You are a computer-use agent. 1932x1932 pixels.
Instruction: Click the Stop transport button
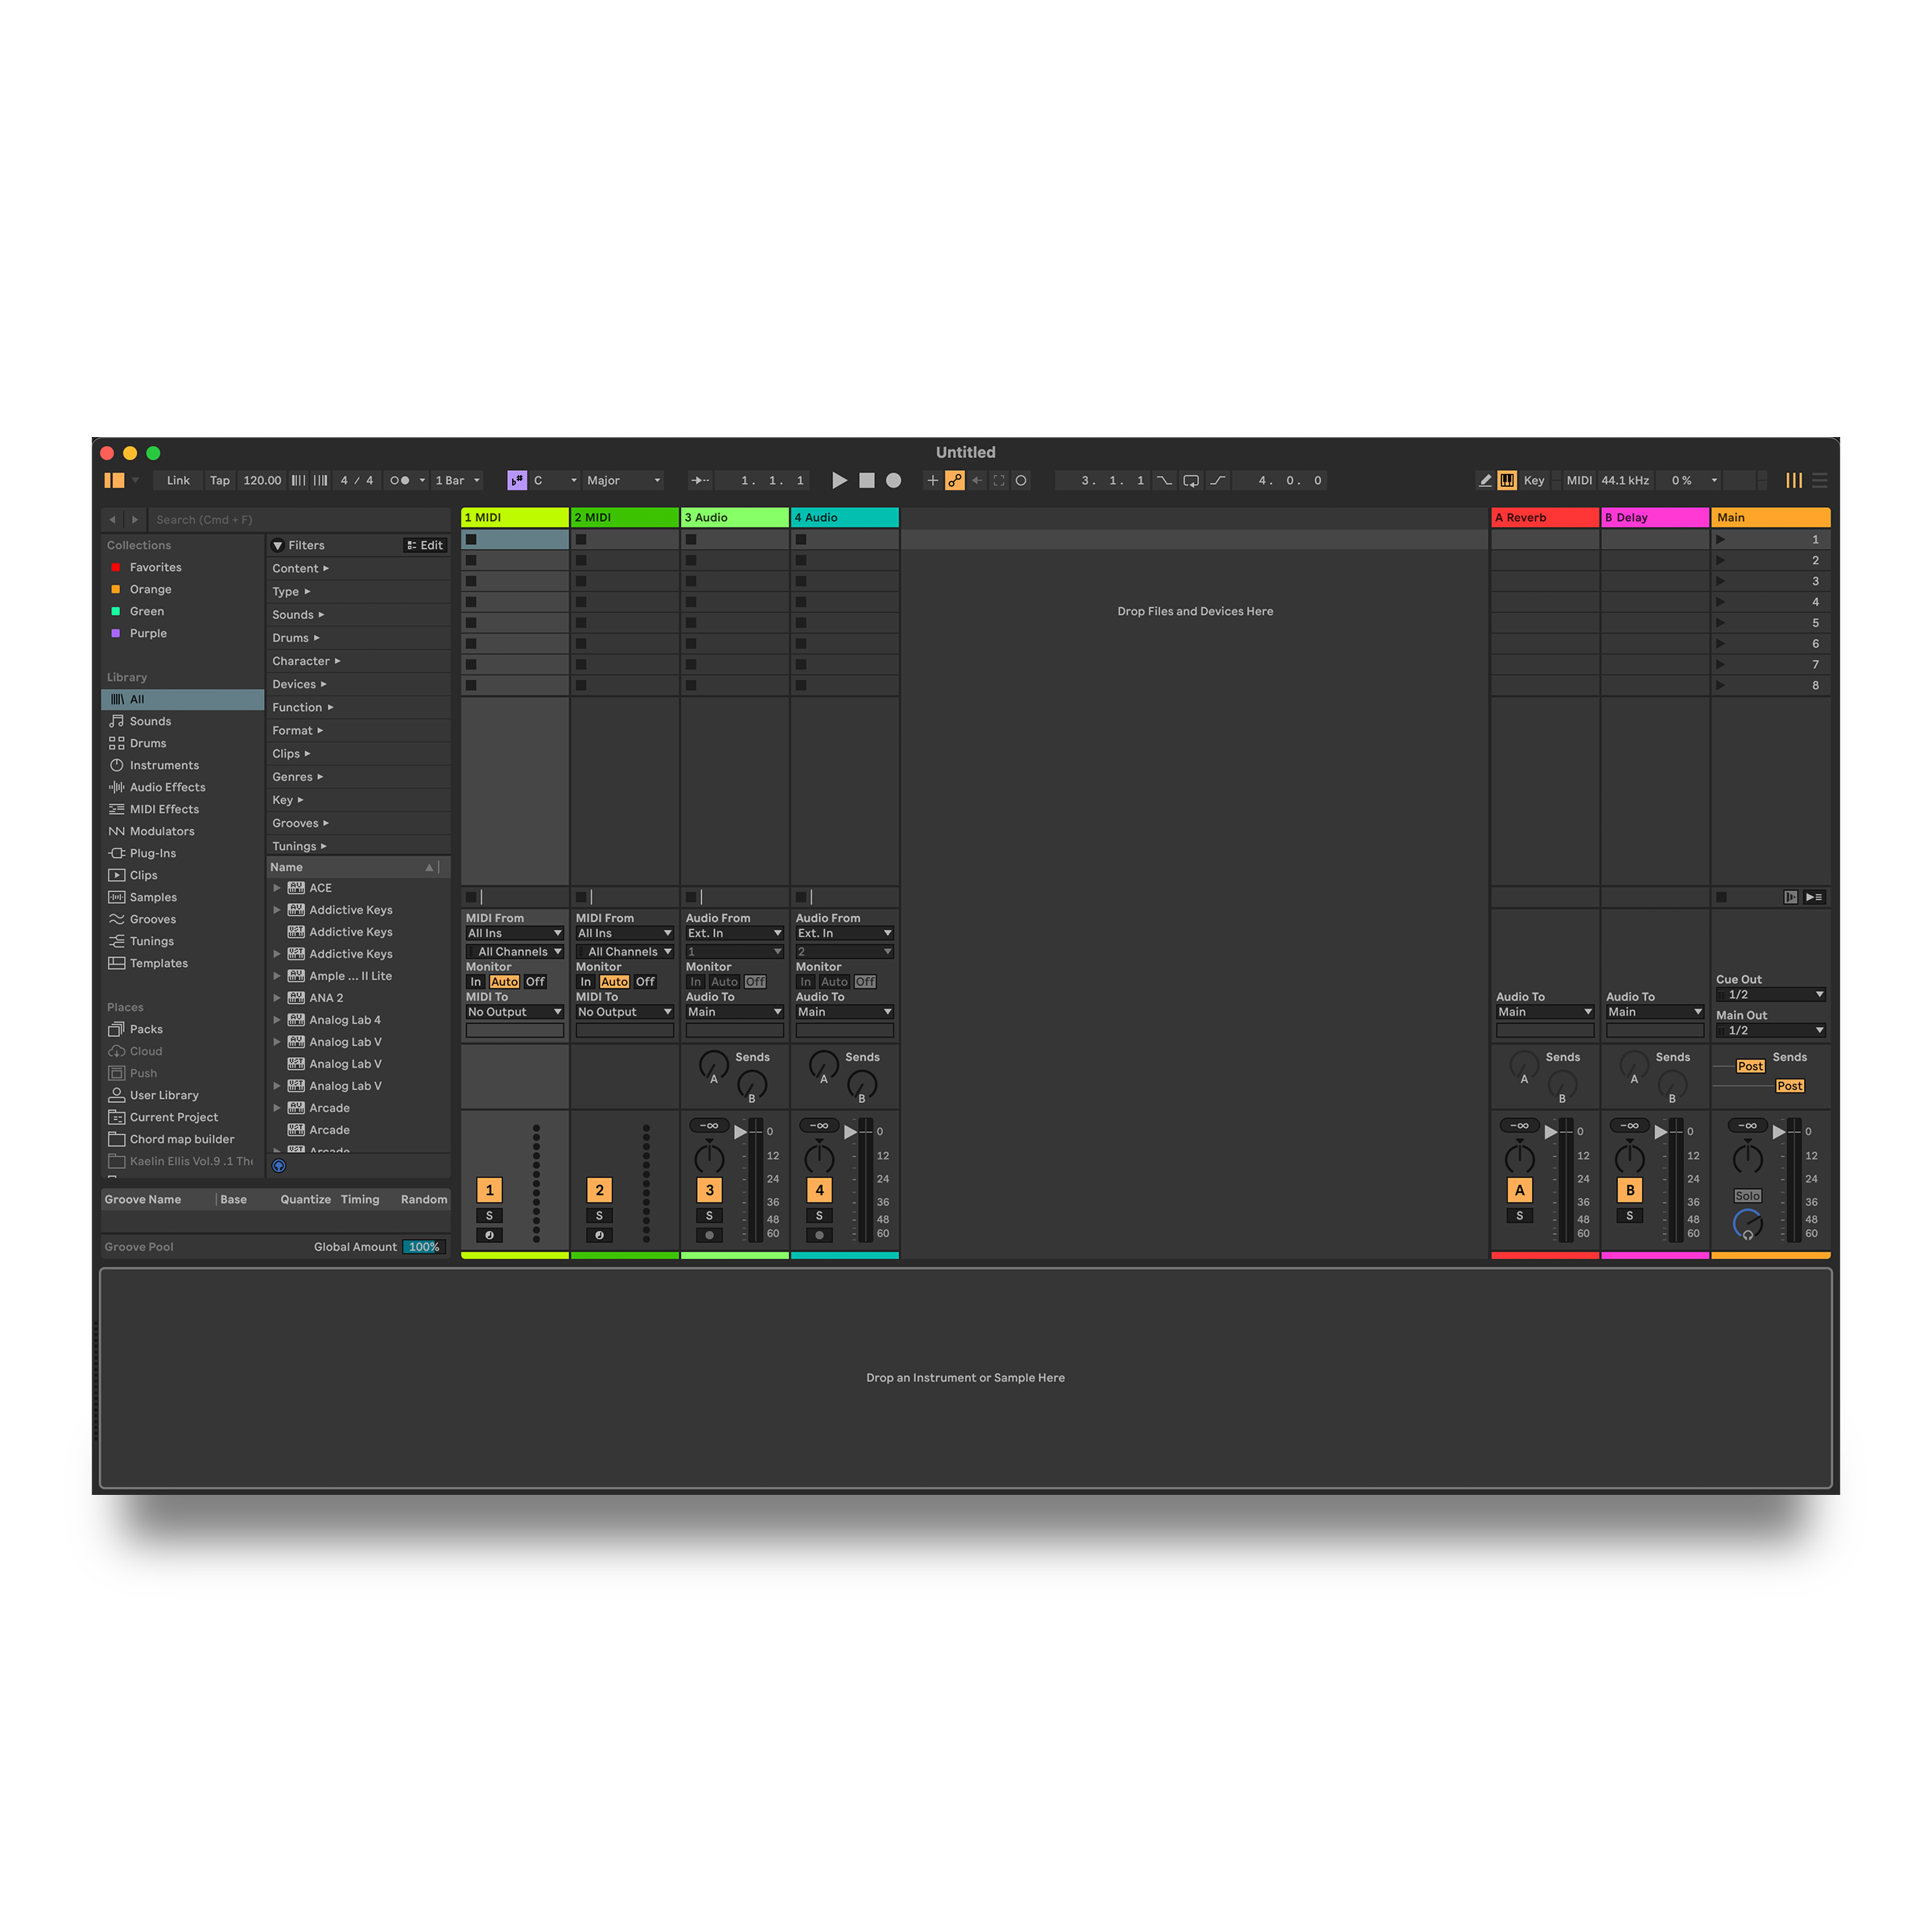pos(866,480)
